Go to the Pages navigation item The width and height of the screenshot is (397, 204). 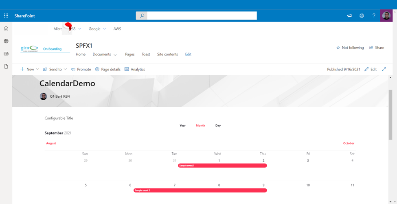pyautogui.click(x=130, y=54)
